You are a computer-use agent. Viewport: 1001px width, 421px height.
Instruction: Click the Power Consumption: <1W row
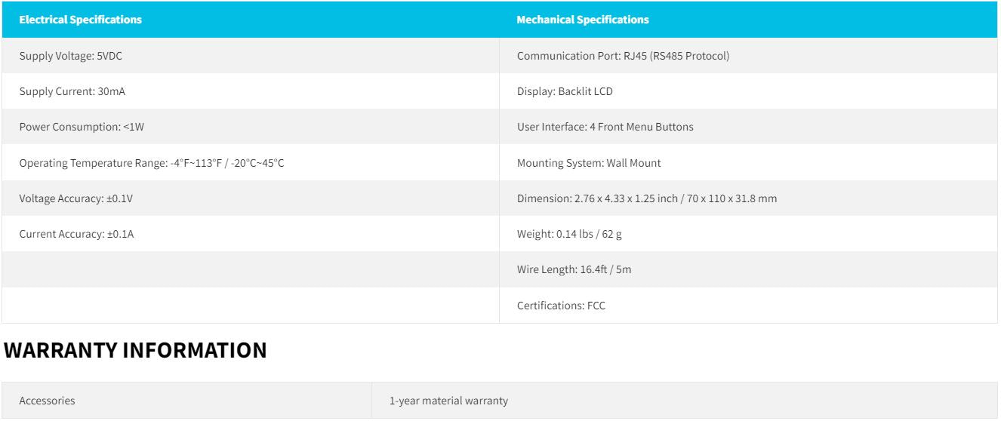pyautogui.click(x=250, y=127)
